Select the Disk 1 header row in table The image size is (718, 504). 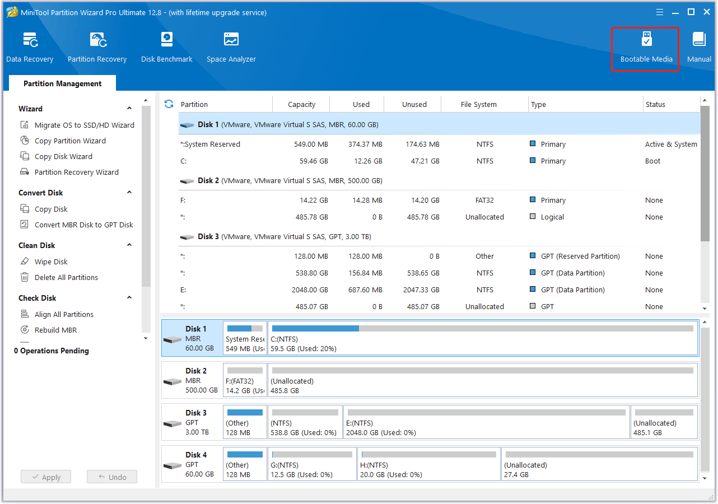439,124
